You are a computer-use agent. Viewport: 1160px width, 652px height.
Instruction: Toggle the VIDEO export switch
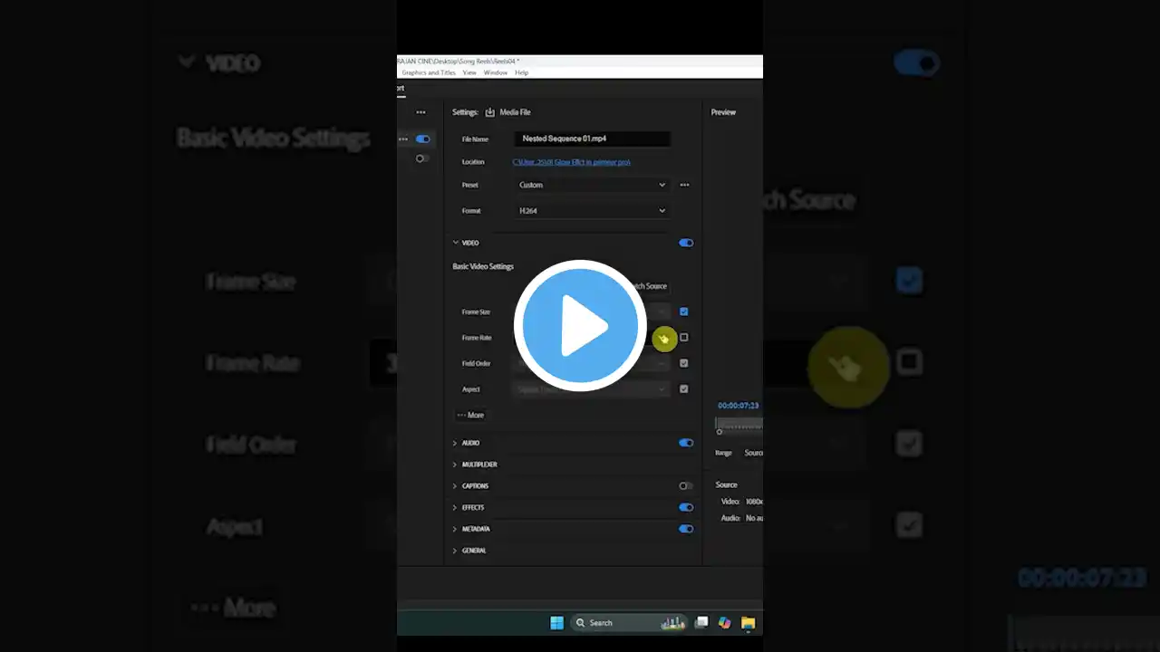(x=686, y=243)
